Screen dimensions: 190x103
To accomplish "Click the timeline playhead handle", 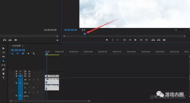I will (47, 54).
